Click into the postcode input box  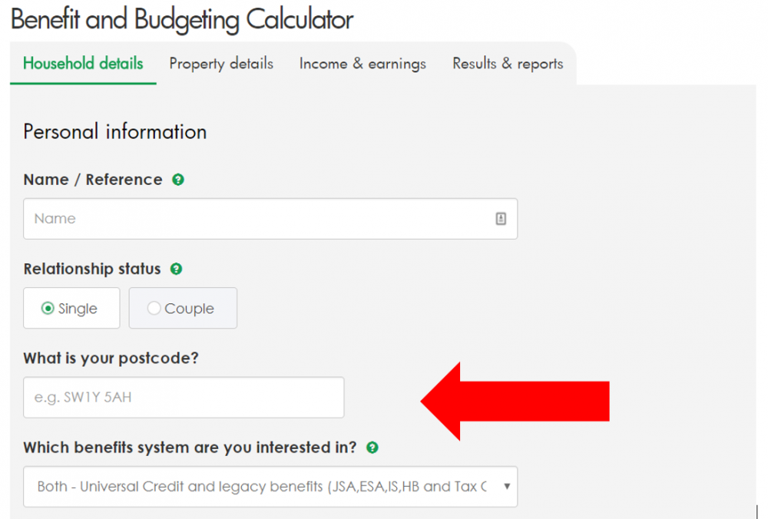click(184, 398)
